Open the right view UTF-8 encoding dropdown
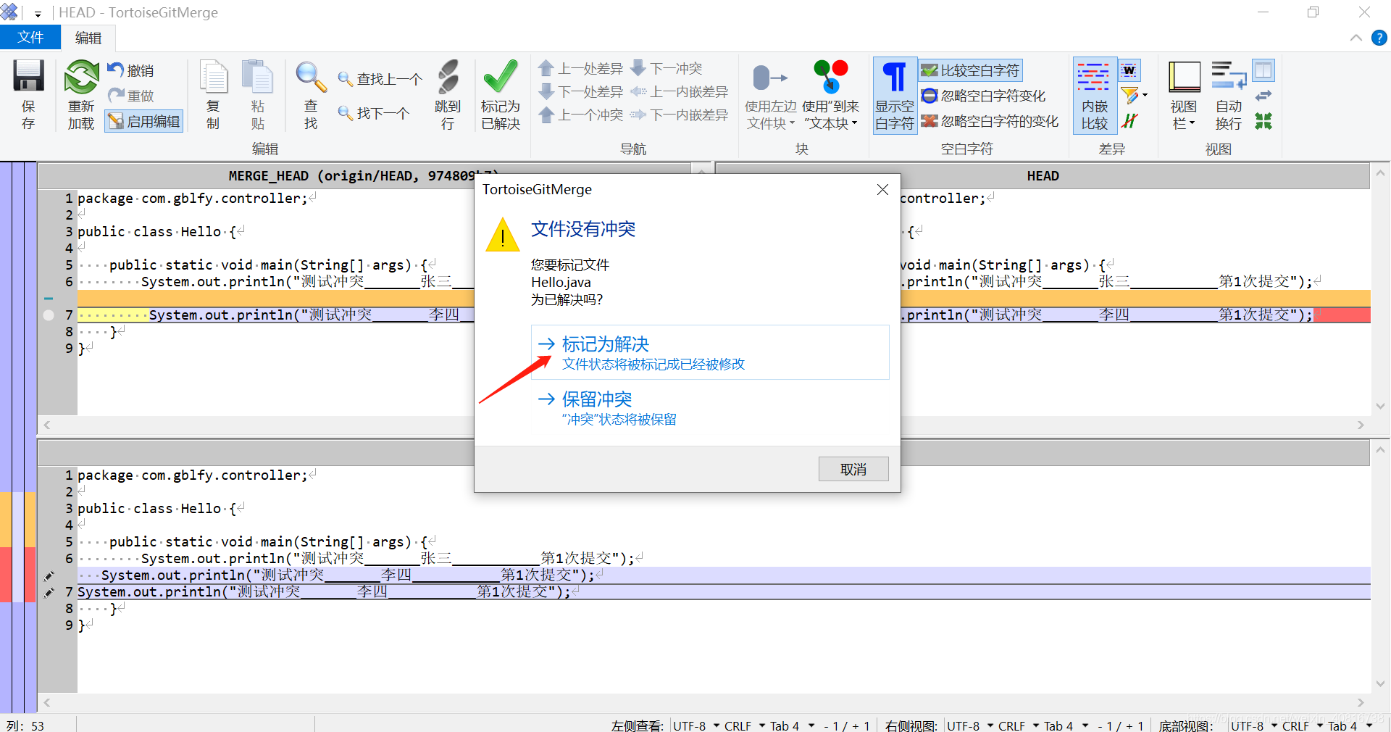This screenshot has height=732, width=1391. click(970, 725)
